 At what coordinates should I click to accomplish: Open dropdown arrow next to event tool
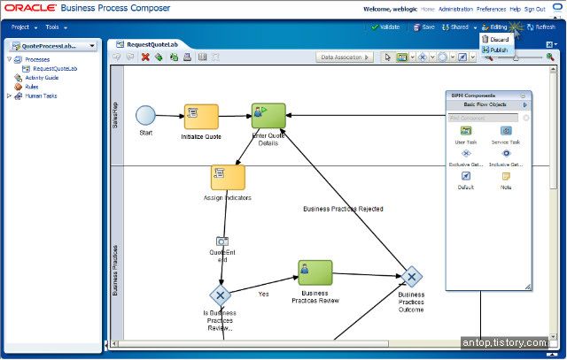[x=453, y=57]
